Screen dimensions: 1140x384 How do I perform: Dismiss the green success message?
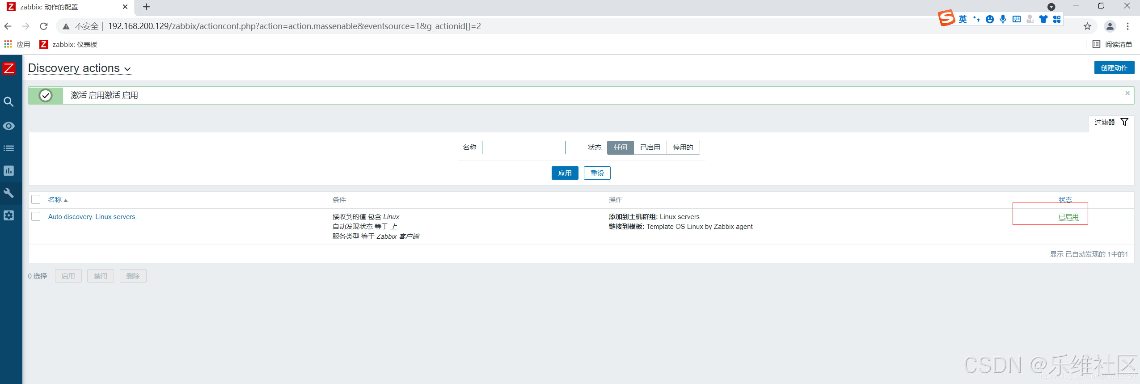(1127, 93)
